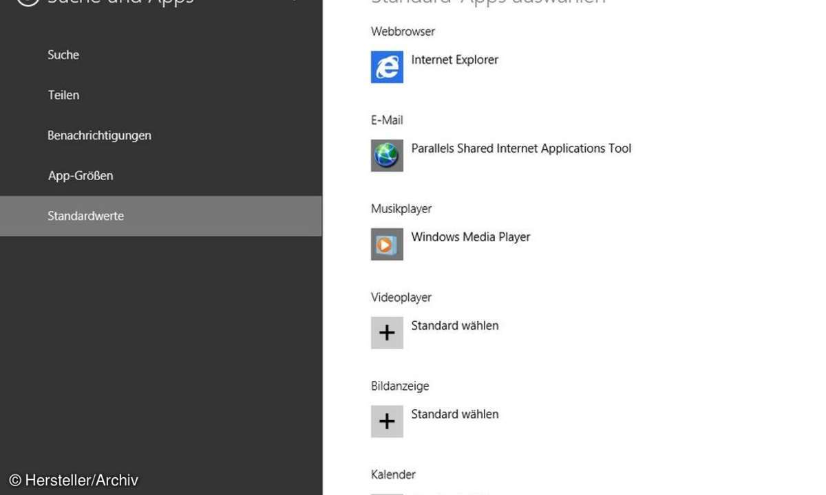Click the plus icon under Bildanzeige
The width and height of the screenshot is (826, 495).
click(x=387, y=421)
